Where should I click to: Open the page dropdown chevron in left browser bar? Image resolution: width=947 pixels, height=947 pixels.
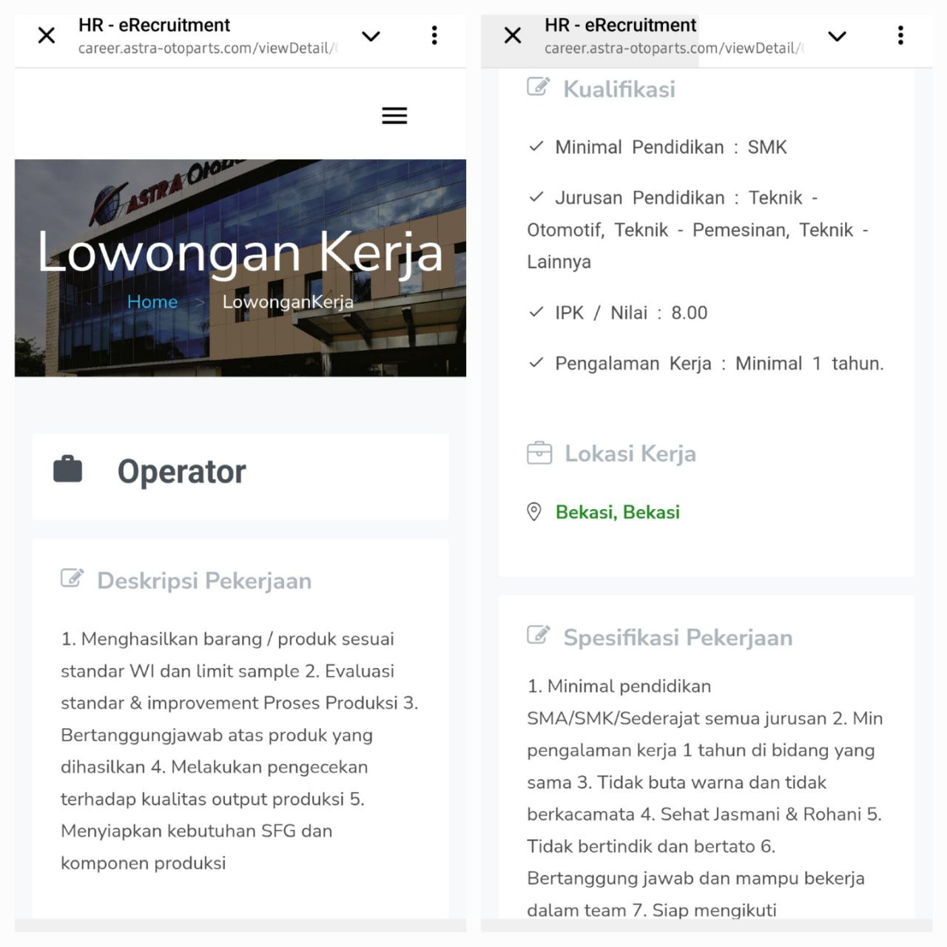[x=371, y=36]
